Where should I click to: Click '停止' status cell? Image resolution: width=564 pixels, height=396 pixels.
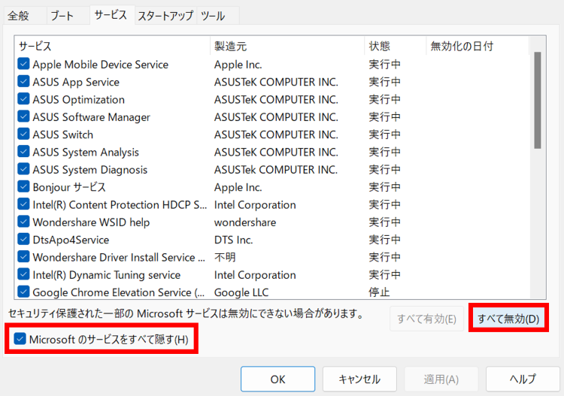point(379,292)
